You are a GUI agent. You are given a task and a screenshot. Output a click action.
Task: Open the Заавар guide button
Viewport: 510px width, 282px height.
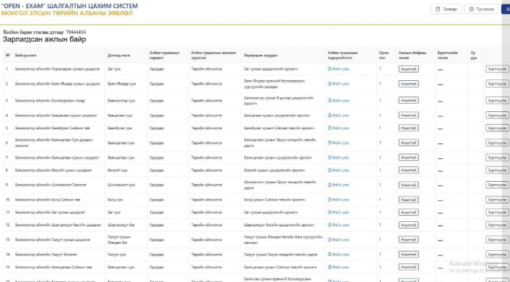coord(446,9)
